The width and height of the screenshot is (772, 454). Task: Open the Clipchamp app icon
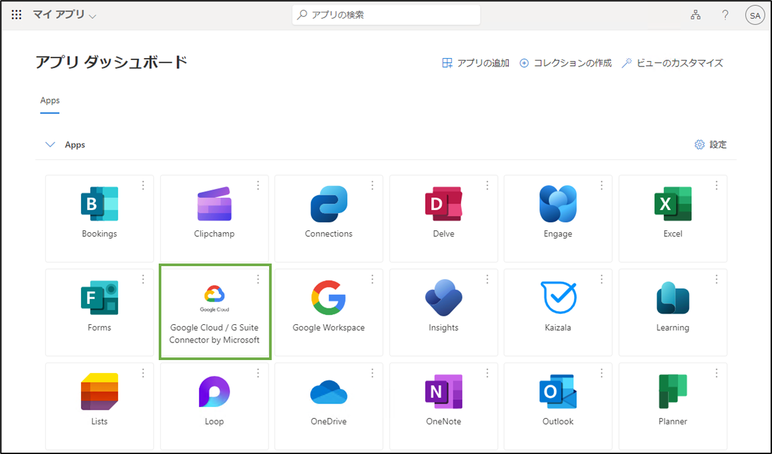214,204
